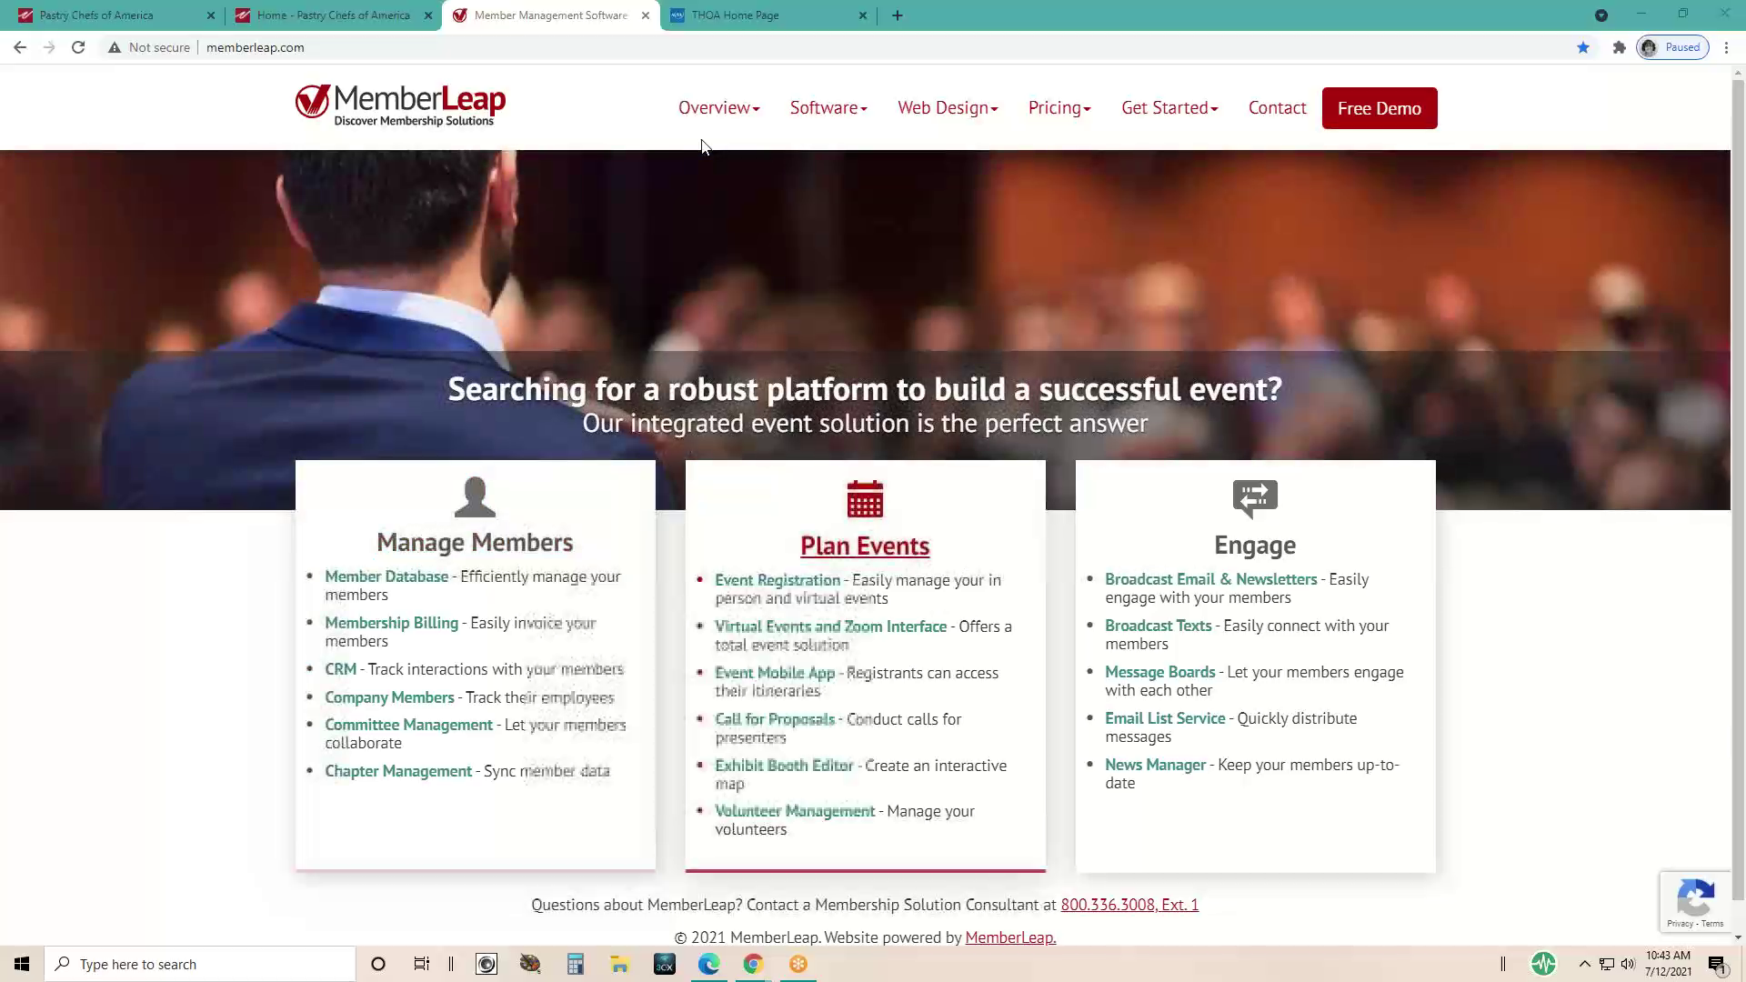The width and height of the screenshot is (1746, 982).
Task: Click the volume icon in system tray
Action: (1628, 964)
